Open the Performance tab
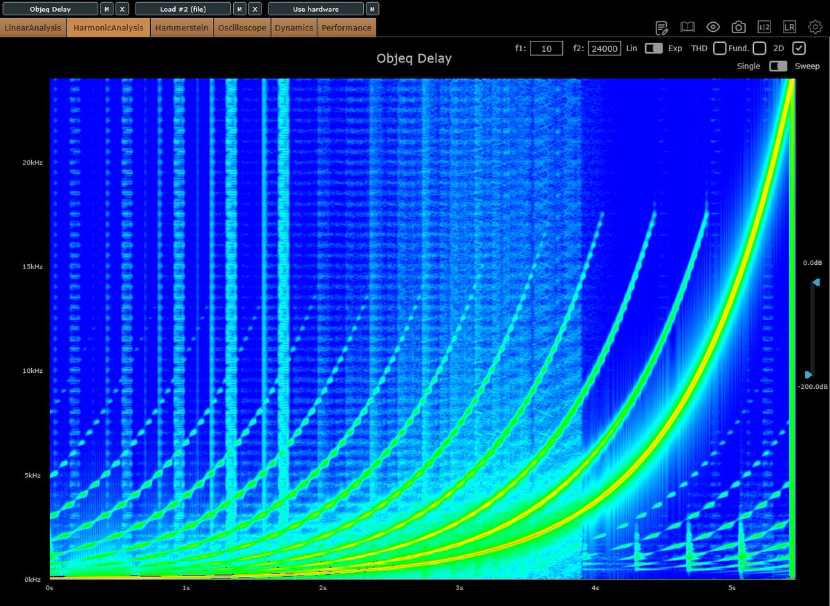The image size is (830, 606). coord(347,28)
